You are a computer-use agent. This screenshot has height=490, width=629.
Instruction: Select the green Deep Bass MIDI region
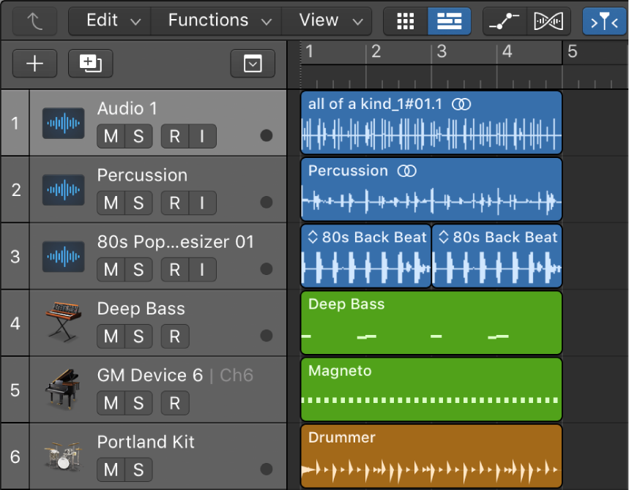coord(431,323)
